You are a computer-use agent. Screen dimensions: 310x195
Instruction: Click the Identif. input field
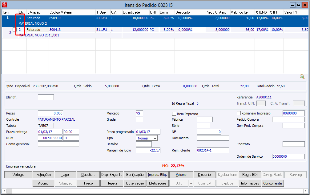[46, 97]
